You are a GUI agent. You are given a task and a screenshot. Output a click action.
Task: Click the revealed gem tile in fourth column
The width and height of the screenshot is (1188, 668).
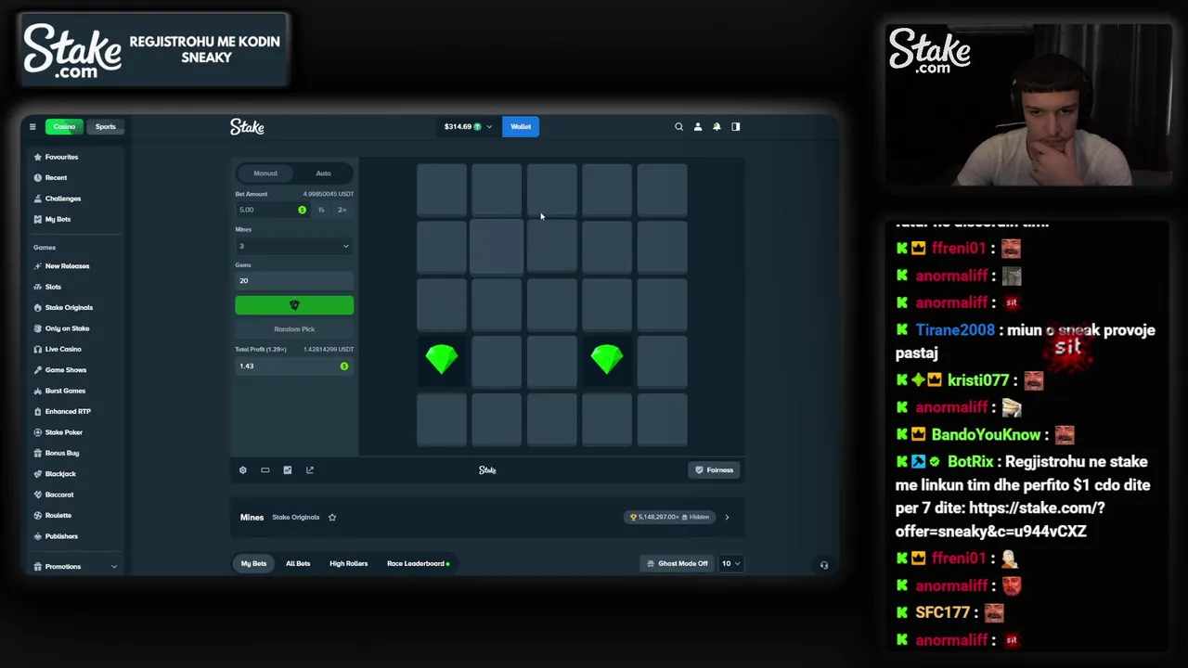tap(607, 360)
